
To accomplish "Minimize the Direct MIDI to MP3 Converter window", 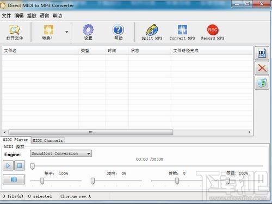I will 237,4.
